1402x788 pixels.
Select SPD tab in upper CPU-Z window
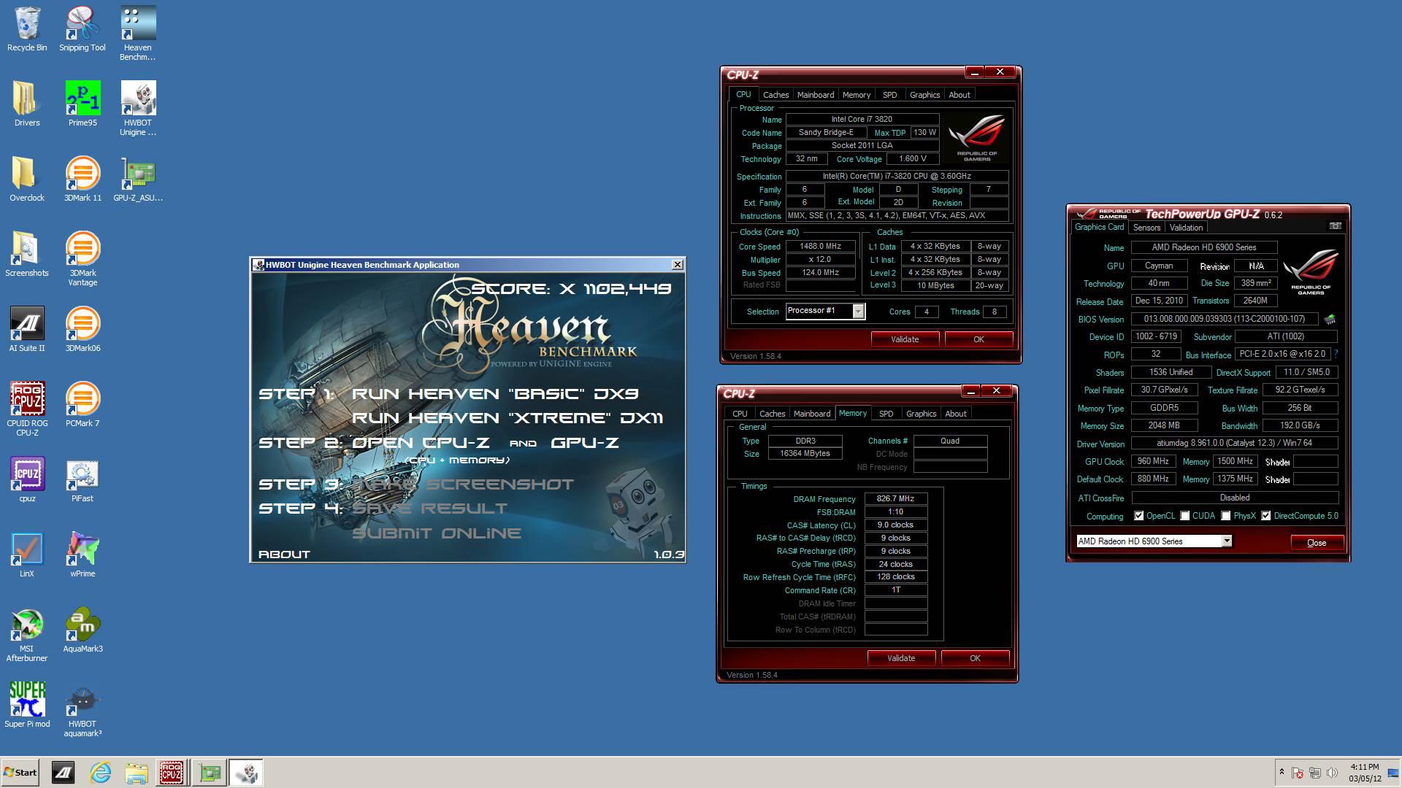click(x=889, y=95)
